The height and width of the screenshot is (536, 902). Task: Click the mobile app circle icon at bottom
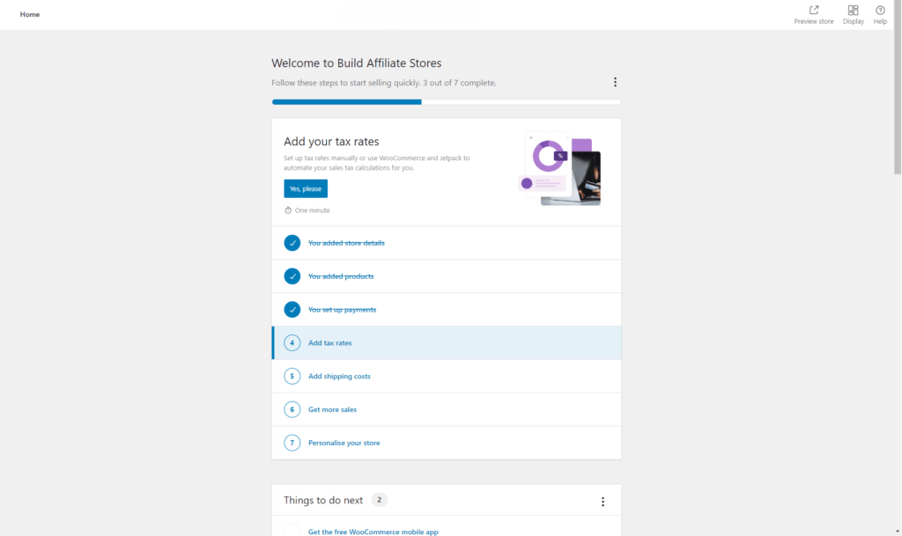click(292, 531)
